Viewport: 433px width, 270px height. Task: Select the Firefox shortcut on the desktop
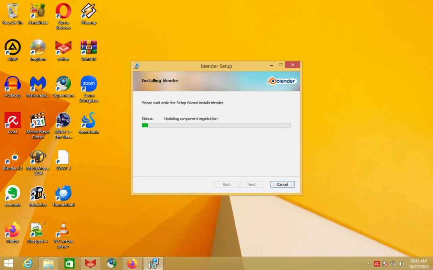(13, 233)
